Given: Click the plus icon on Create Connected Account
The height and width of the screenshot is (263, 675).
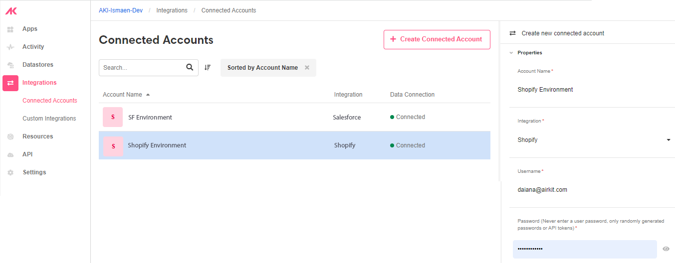Looking at the screenshot, I should point(393,39).
